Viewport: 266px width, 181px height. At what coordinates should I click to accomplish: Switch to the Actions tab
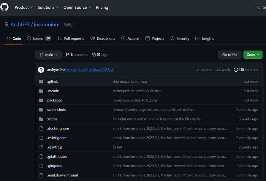pyautogui.click(x=130, y=38)
